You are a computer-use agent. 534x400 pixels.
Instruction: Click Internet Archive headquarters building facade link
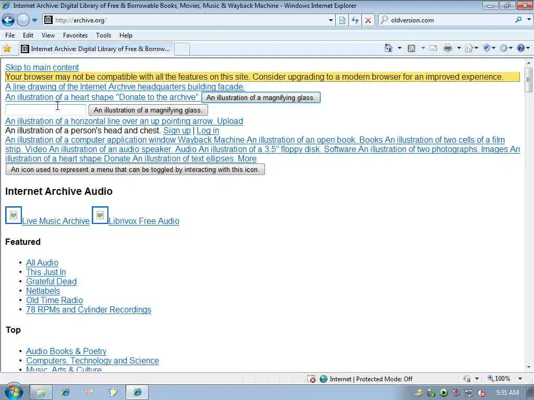click(125, 87)
